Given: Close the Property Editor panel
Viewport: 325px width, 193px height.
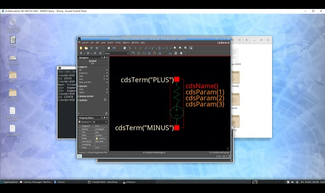Looking at the screenshot, I should [107, 118].
